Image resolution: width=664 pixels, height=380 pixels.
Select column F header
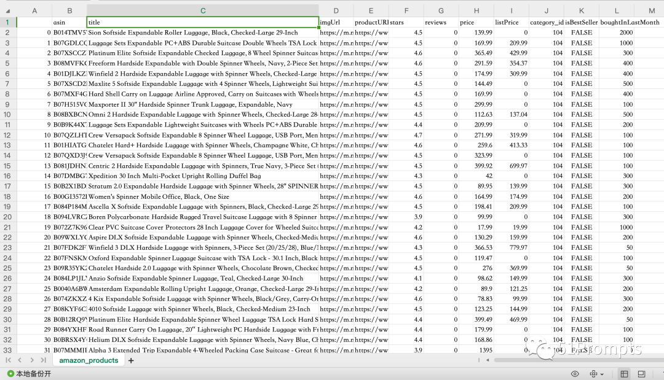406,11
